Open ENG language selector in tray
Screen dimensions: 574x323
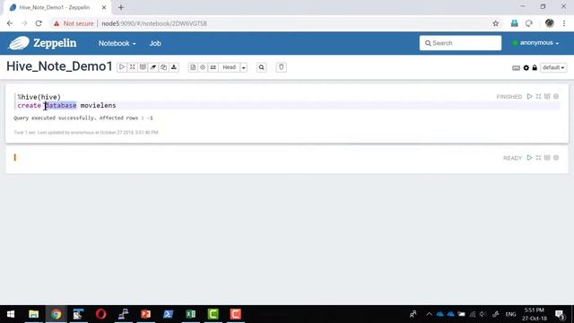[x=510, y=314]
